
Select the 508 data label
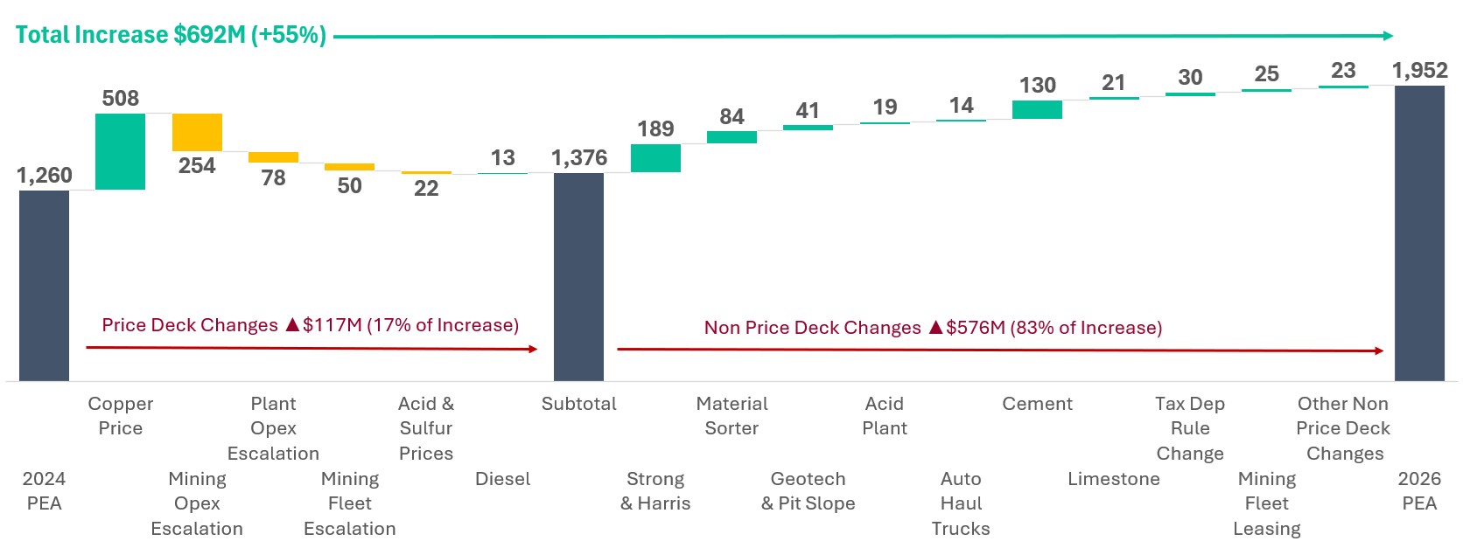tap(120, 98)
